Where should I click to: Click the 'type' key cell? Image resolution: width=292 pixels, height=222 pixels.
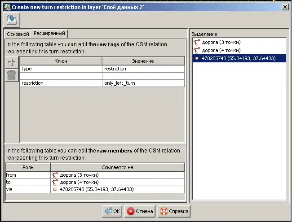[61, 69]
